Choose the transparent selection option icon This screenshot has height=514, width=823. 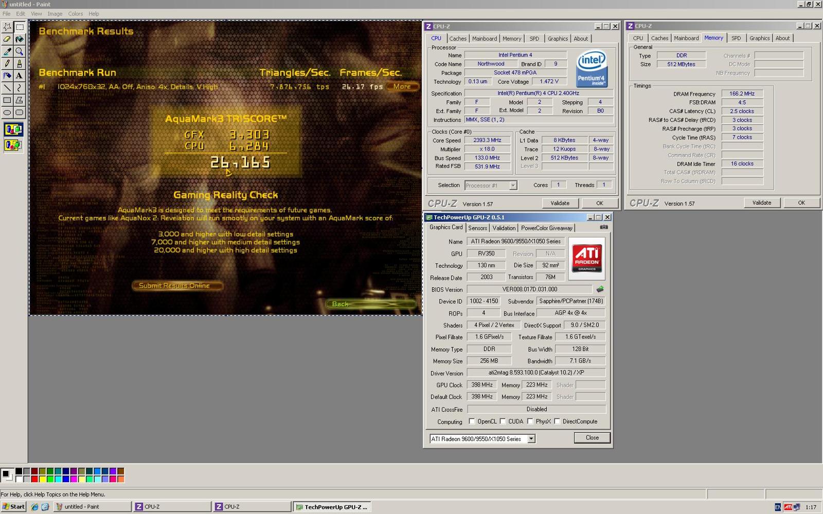coord(13,145)
